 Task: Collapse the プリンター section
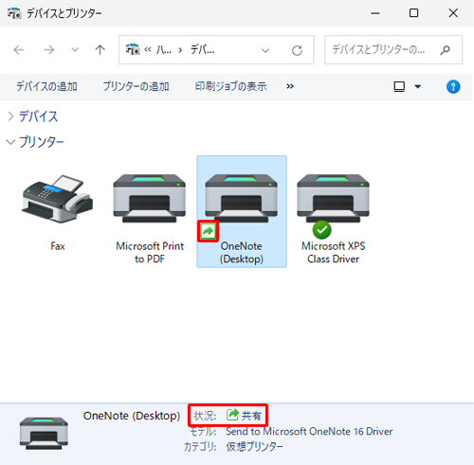(x=10, y=142)
